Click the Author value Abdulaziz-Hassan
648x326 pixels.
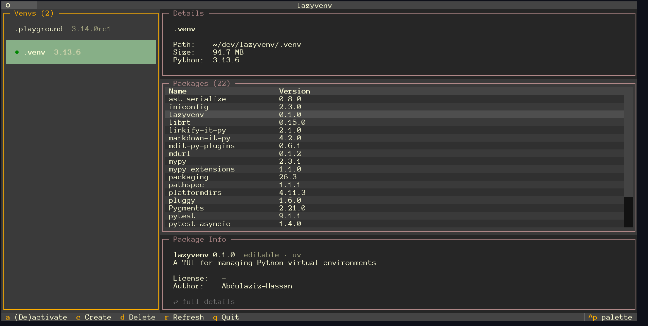click(x=257, y=286)
